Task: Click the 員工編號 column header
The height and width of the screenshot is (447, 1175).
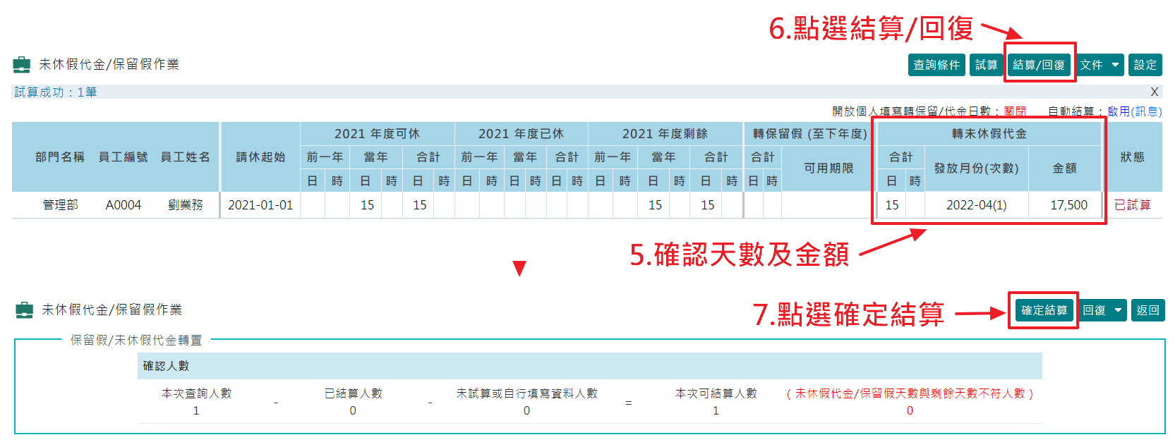Action: (123, 157)
